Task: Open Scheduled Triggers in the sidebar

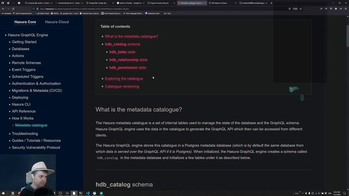Action: [28, 77]
